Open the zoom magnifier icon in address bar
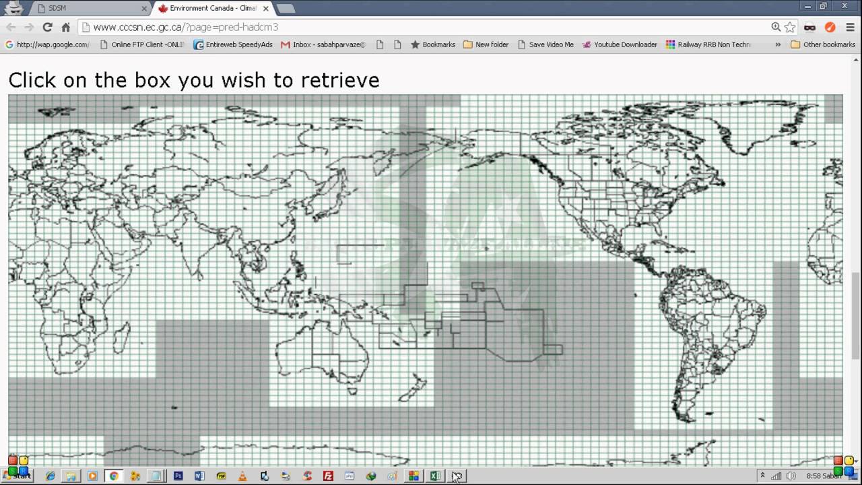 (x=776, y=28)
